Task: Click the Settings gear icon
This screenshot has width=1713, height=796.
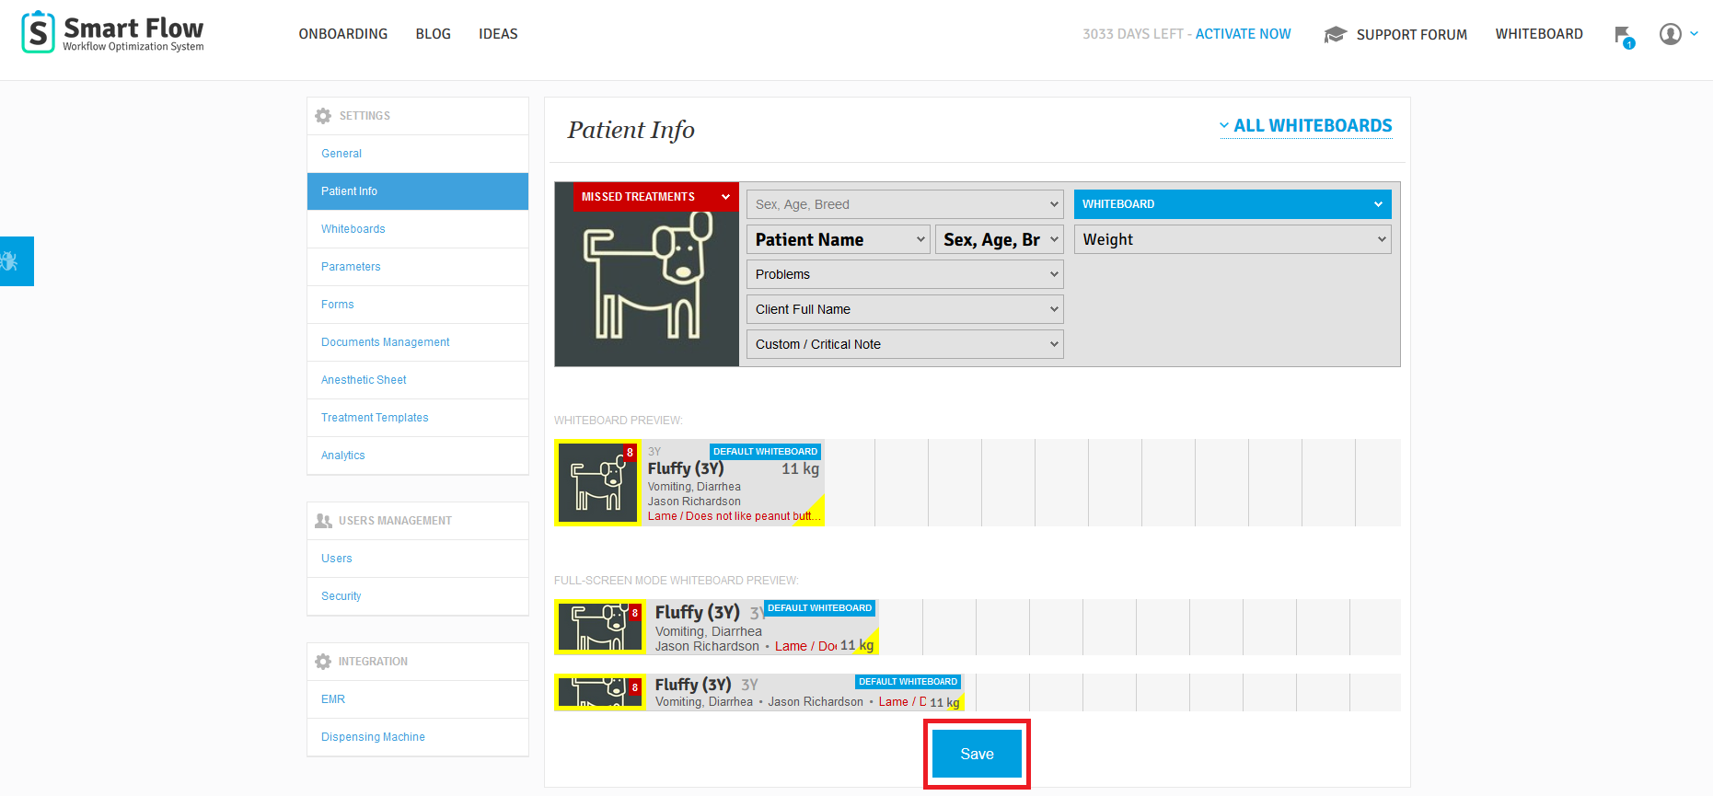Action: 323,116
